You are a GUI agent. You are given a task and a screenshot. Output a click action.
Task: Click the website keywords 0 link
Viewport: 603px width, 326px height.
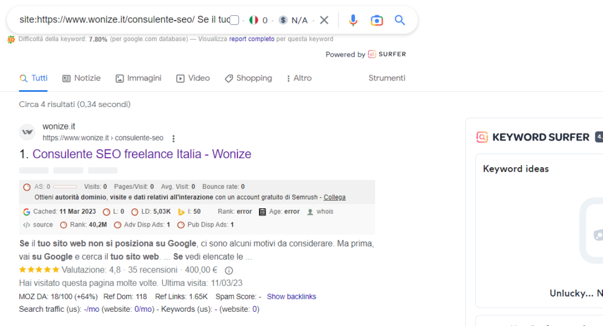click(255, 309)
